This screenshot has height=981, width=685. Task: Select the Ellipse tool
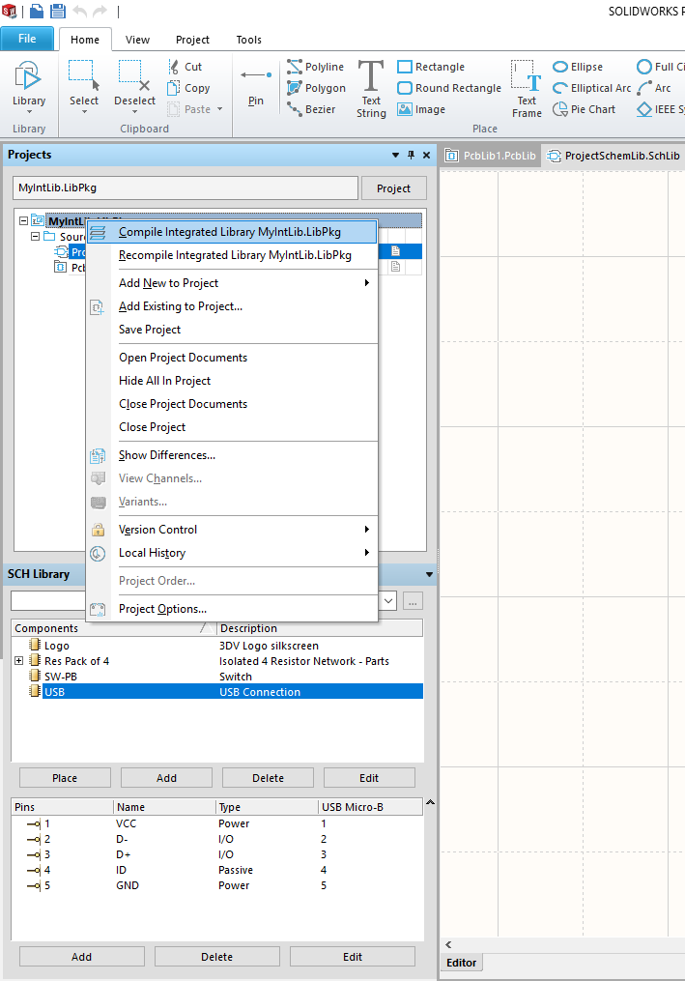click(578, 67)
